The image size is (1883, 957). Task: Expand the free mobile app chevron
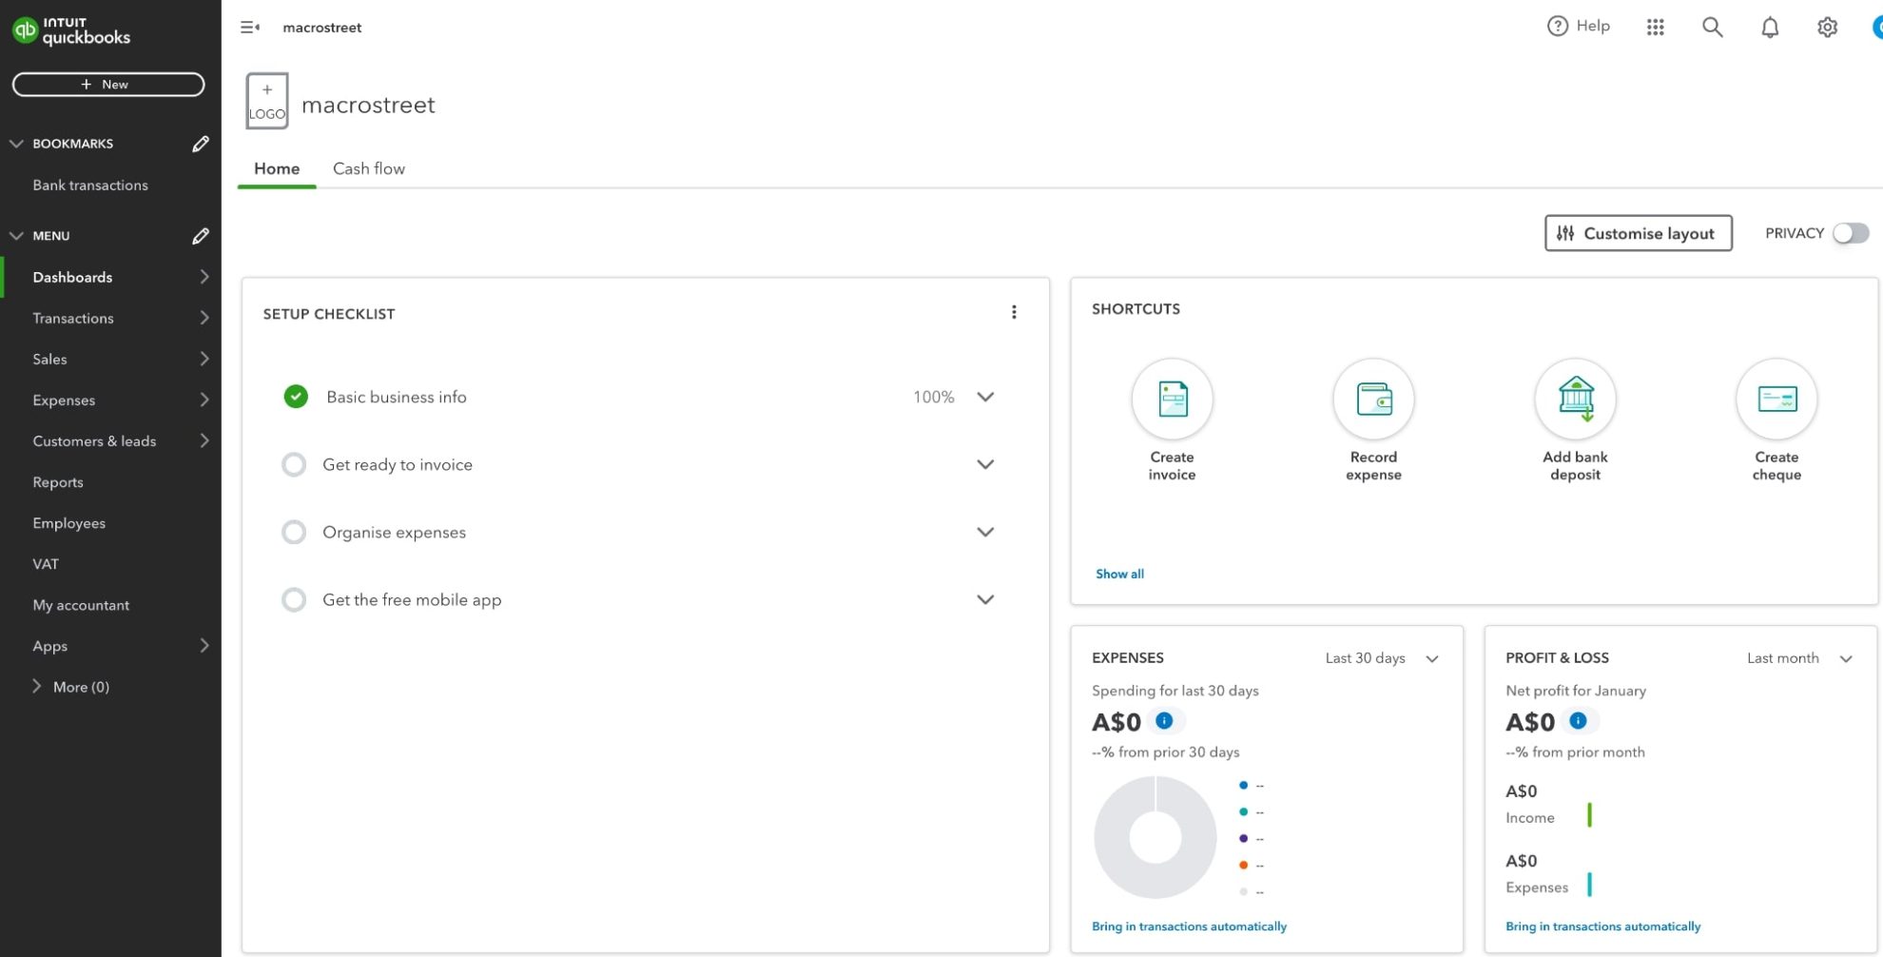pos(985,599)
